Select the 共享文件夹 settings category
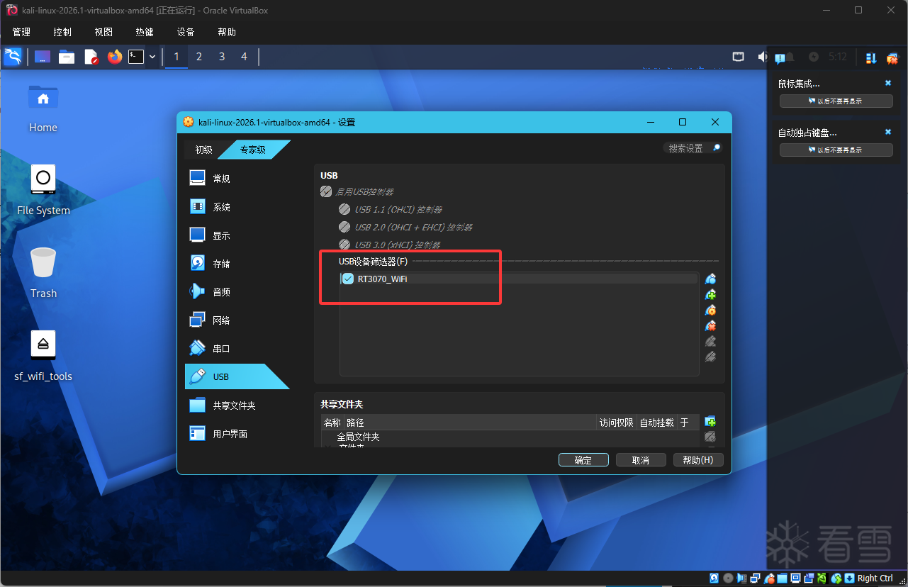Viewport: 908px width, 587px height. 237,406
